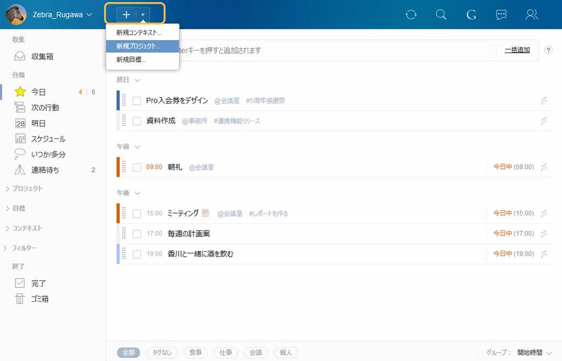Select タグなし tag filter

(162, 352)
